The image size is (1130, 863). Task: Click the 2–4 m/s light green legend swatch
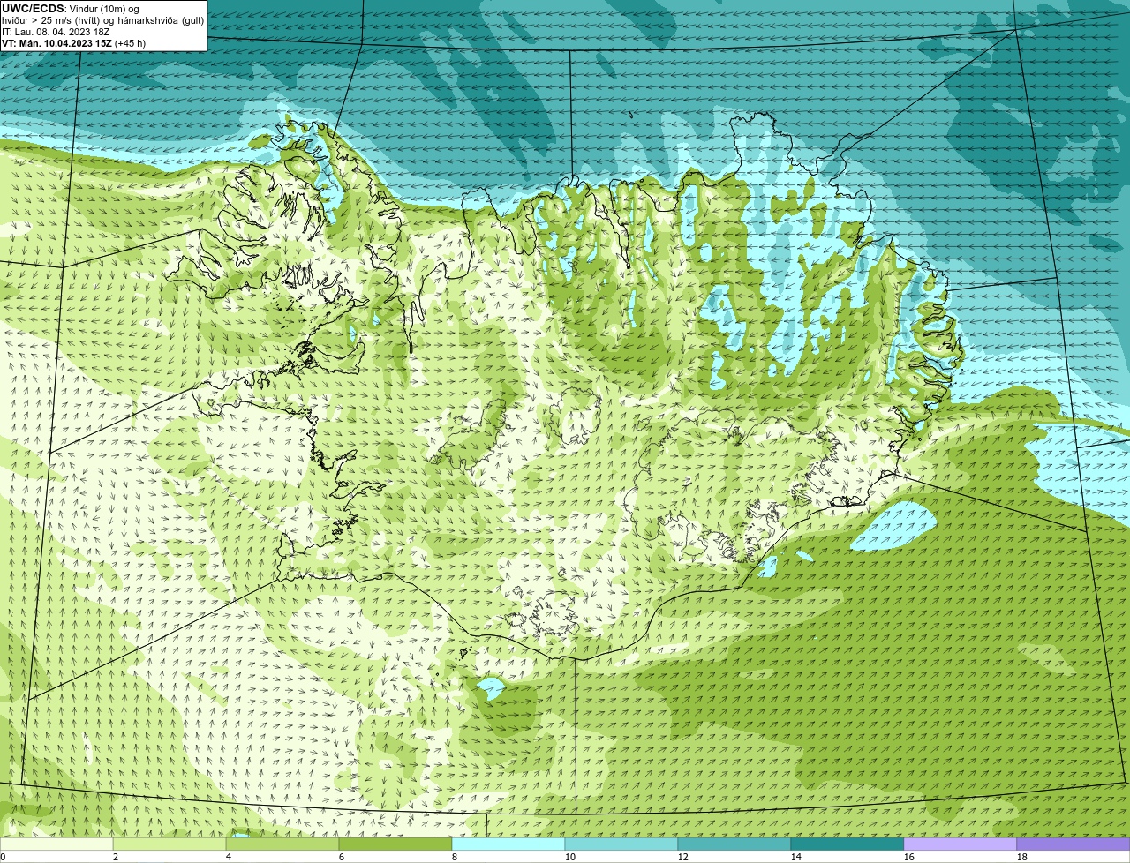click(169, 844)
